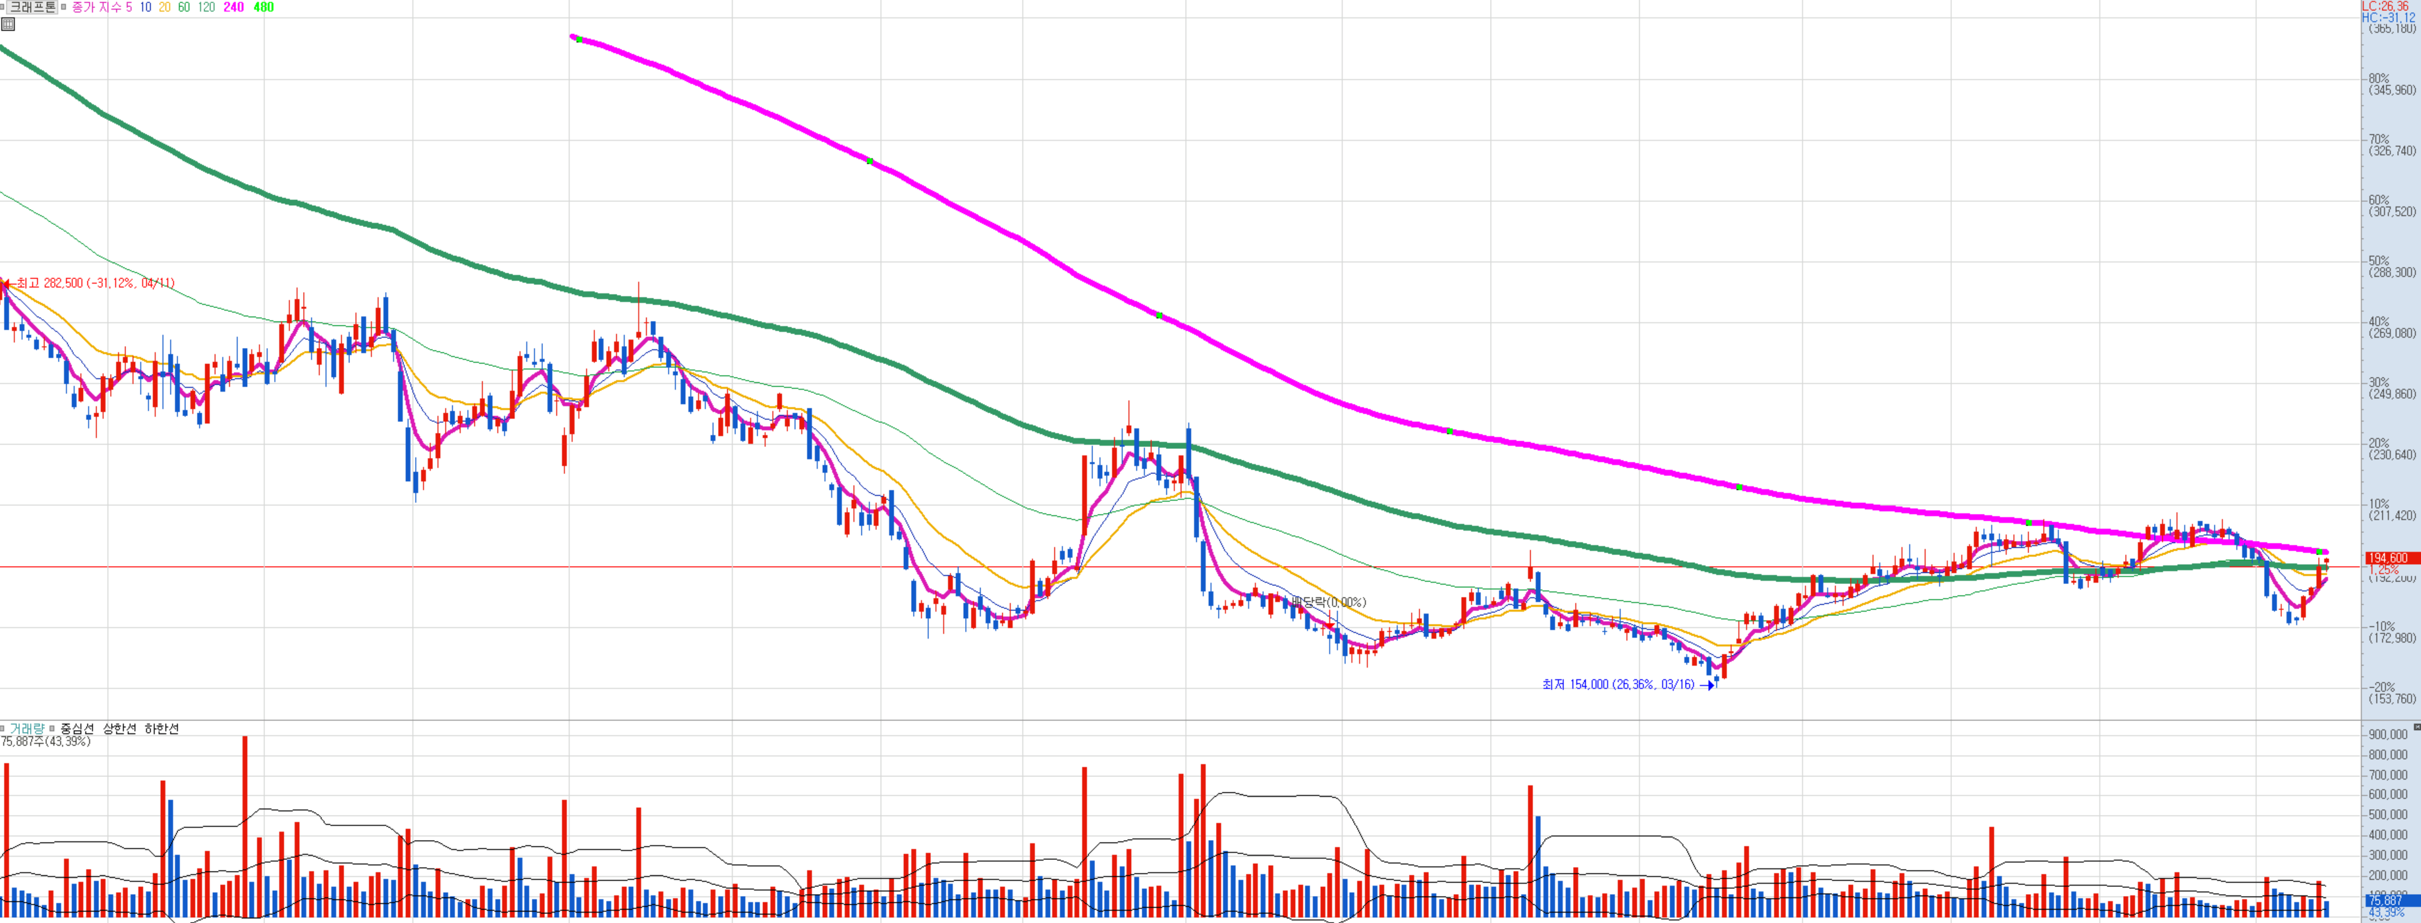Select the 240-day moving average legend
Screen dimensions: 2421x923
tap(233, 6)
